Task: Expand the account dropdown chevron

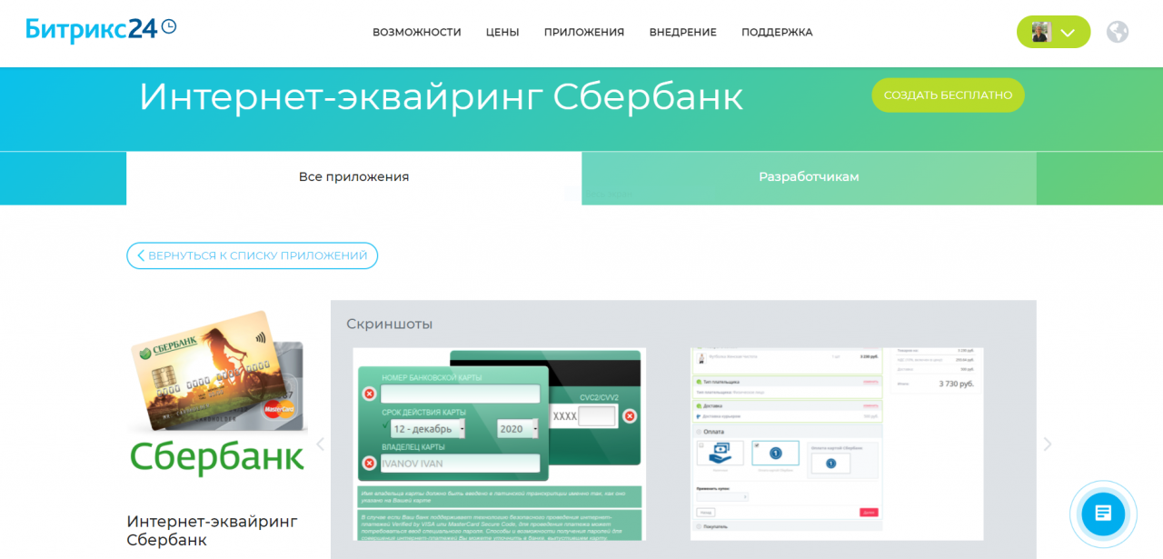Action: click(1068, 33)
